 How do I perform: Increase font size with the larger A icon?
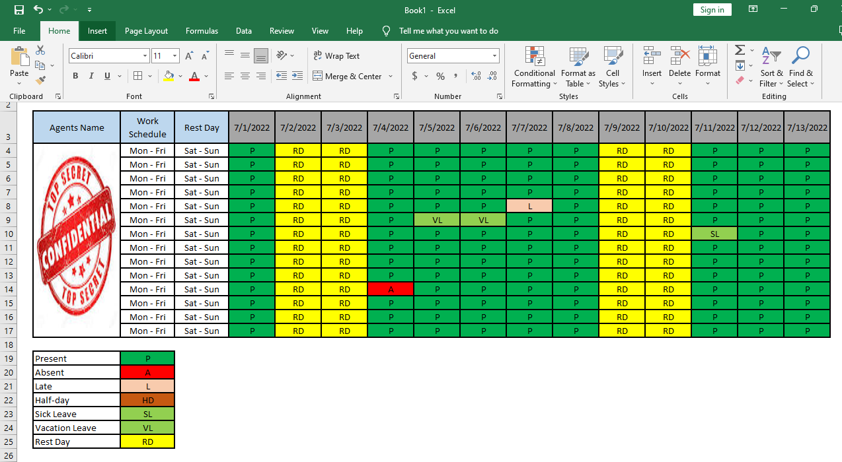click(190, 56)
